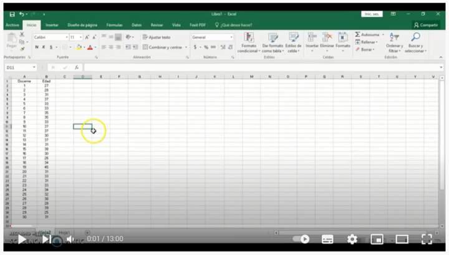Viewport: 449px width, 255px height.
Task: Click the Autosuma sigma icon
Action: [x=358, y=34]
